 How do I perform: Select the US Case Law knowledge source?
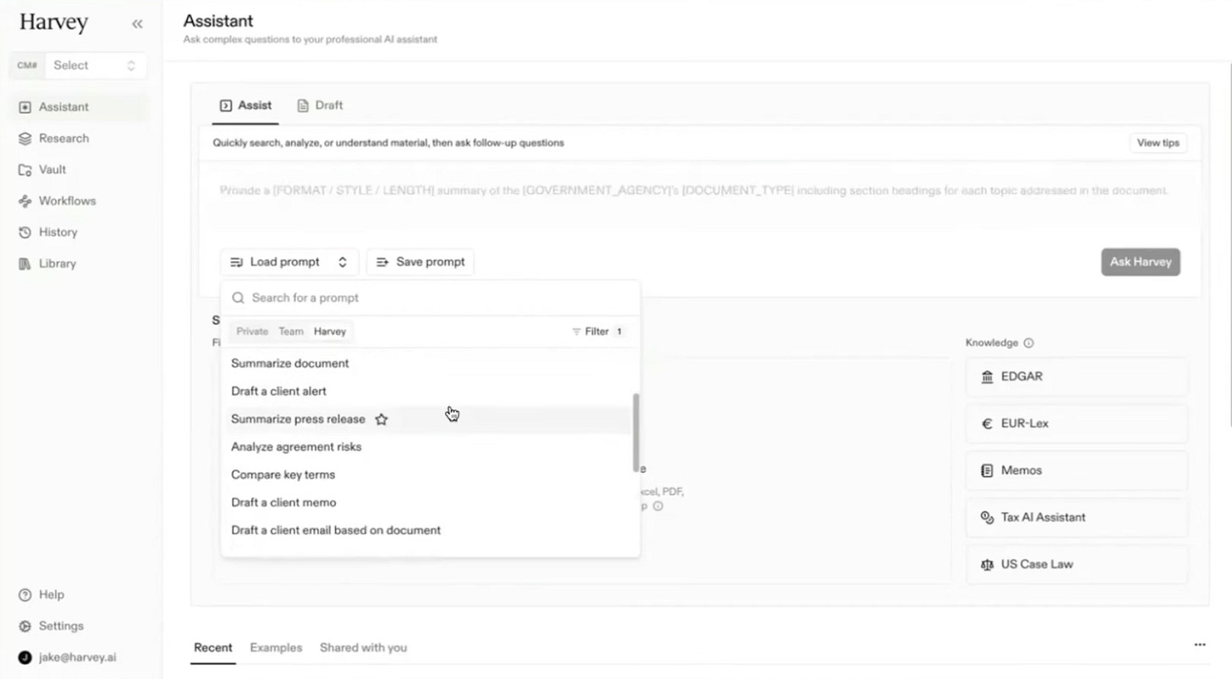click(x=1076, y=565)
